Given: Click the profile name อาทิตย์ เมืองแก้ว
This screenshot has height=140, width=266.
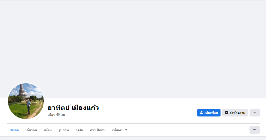Looking at the screenshot, I should coord(73,107).
